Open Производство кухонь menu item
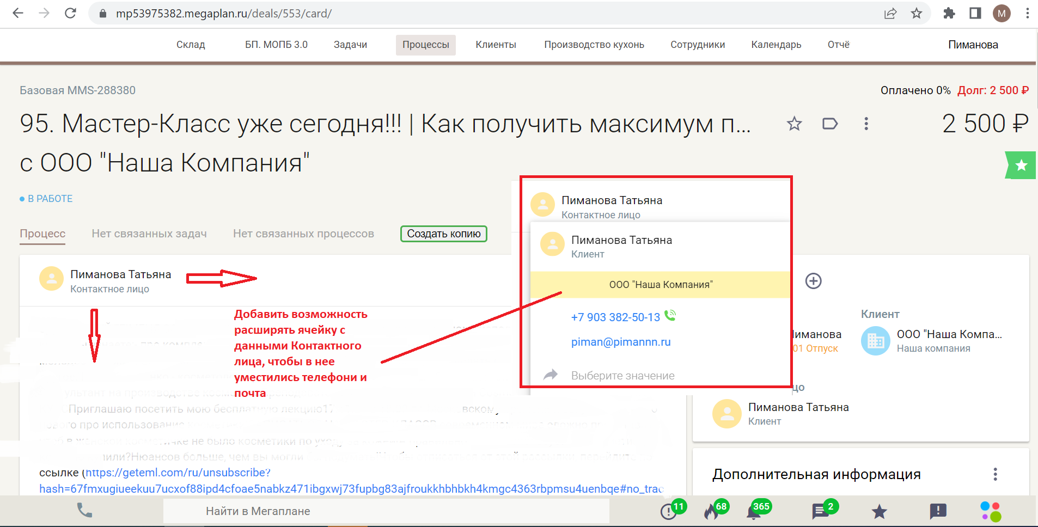 click(x=594, y=45)
